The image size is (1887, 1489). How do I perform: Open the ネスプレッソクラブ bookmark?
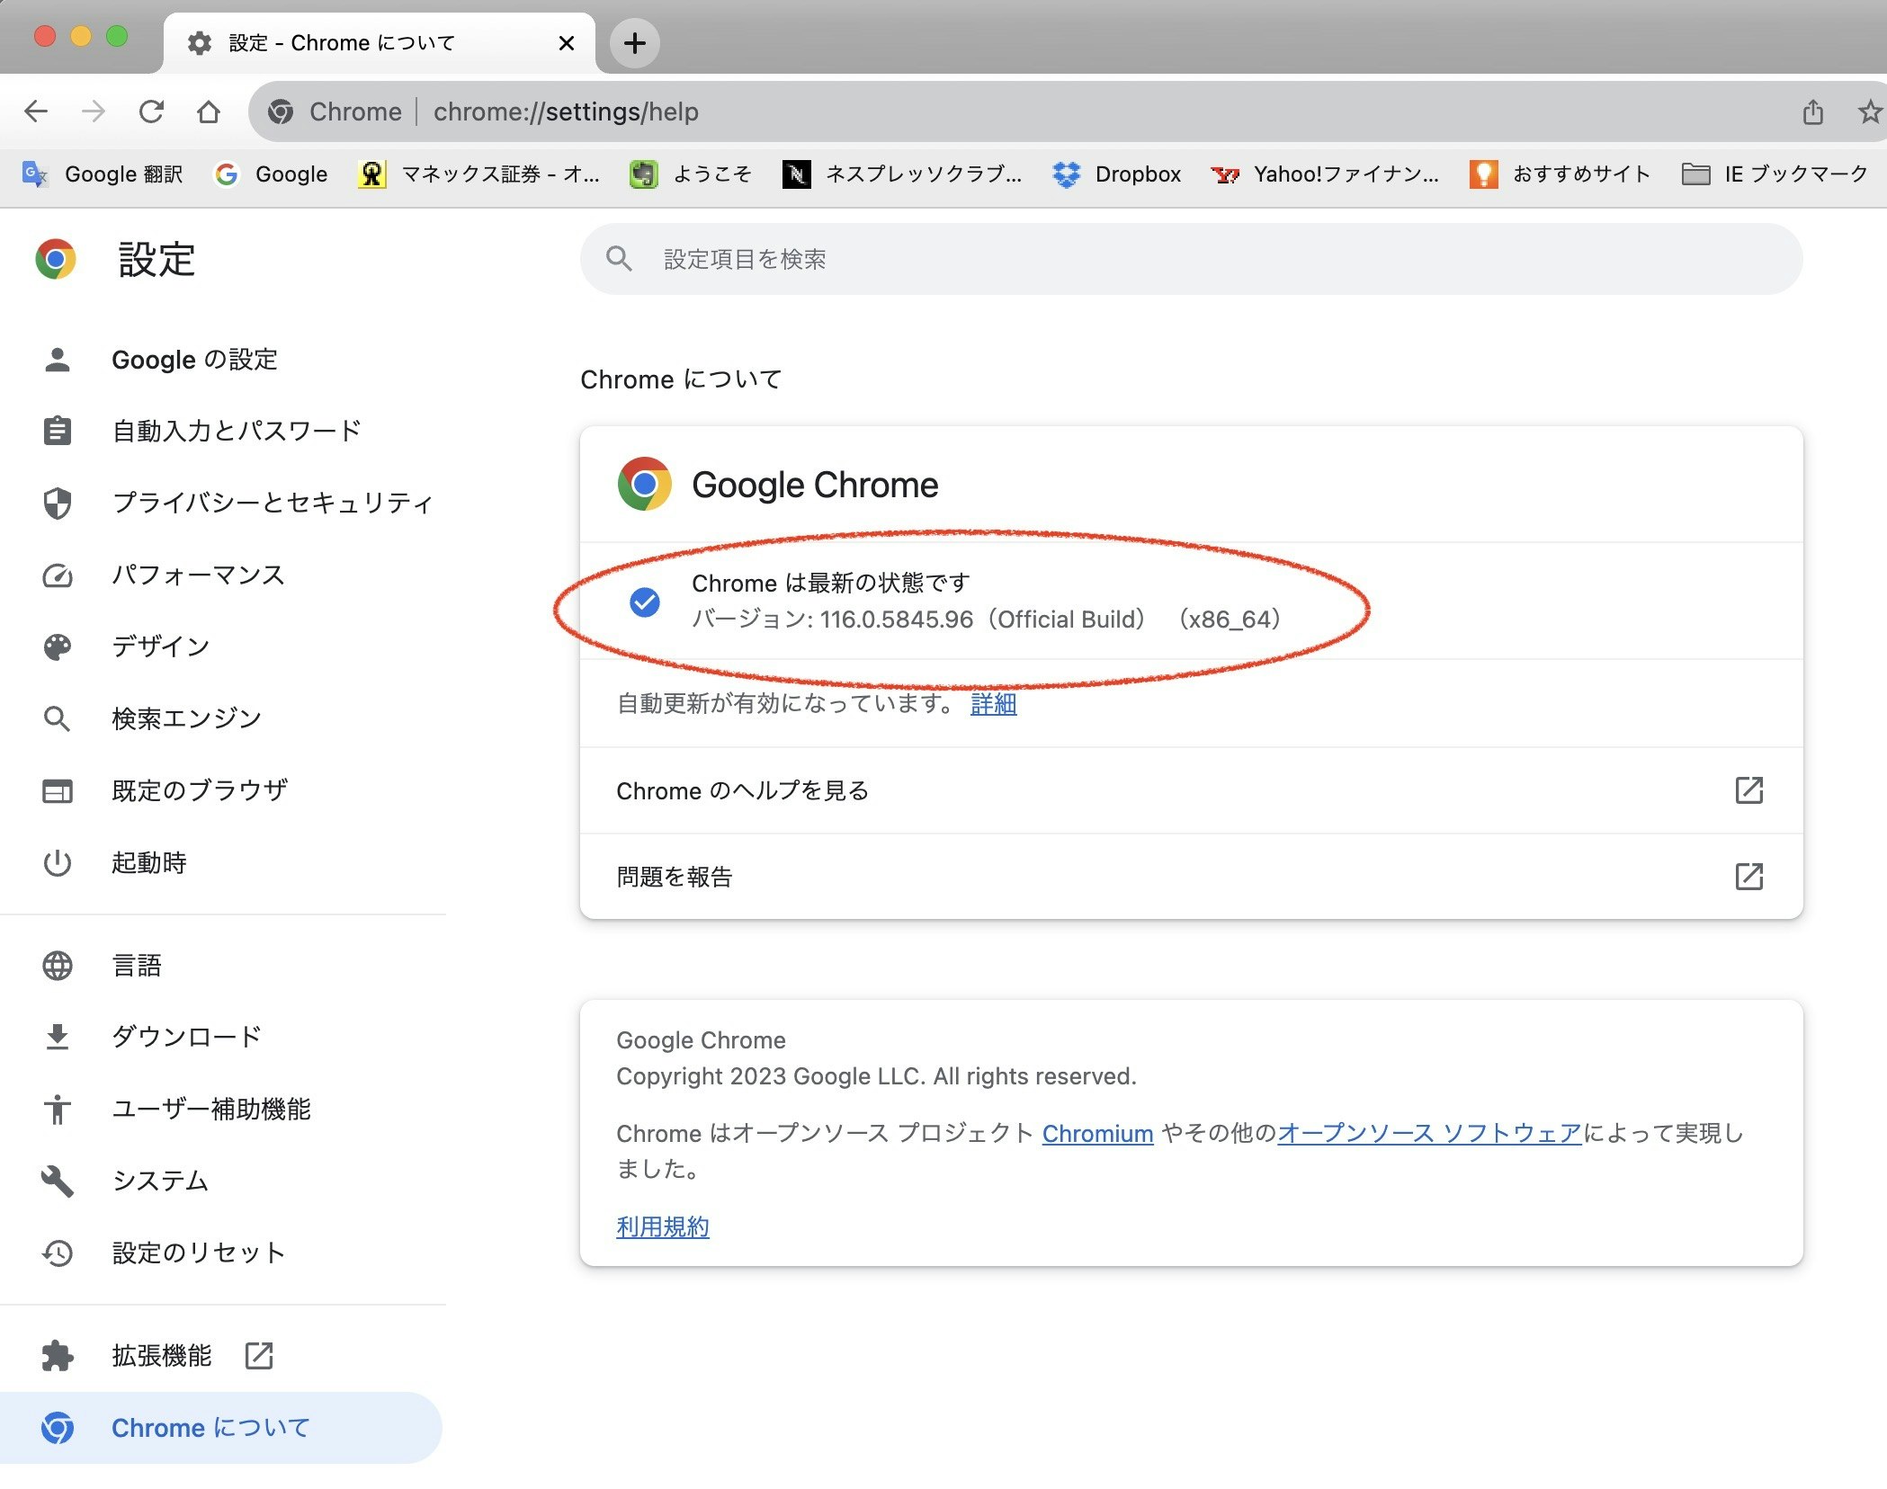pyautogui.click(x=903, y=174)
